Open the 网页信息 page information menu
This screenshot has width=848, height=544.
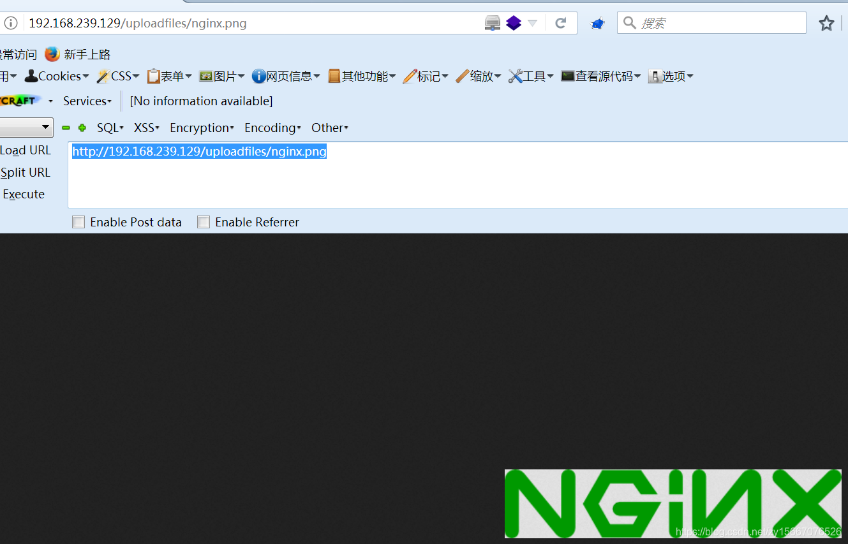pos(286,76)
